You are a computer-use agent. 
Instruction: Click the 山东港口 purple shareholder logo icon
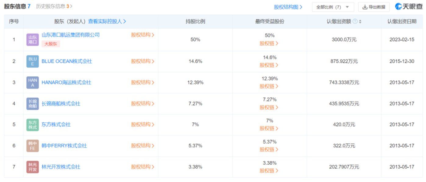[x=32, y=40]
